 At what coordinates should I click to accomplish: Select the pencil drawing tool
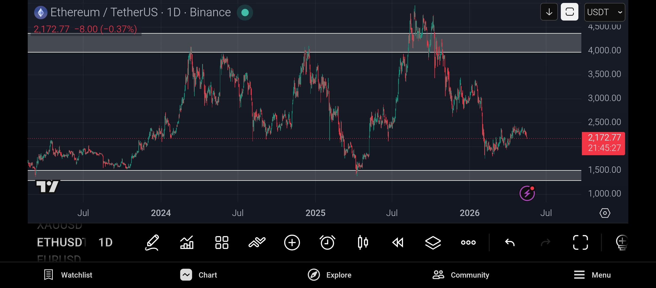(x=152, y=242)
